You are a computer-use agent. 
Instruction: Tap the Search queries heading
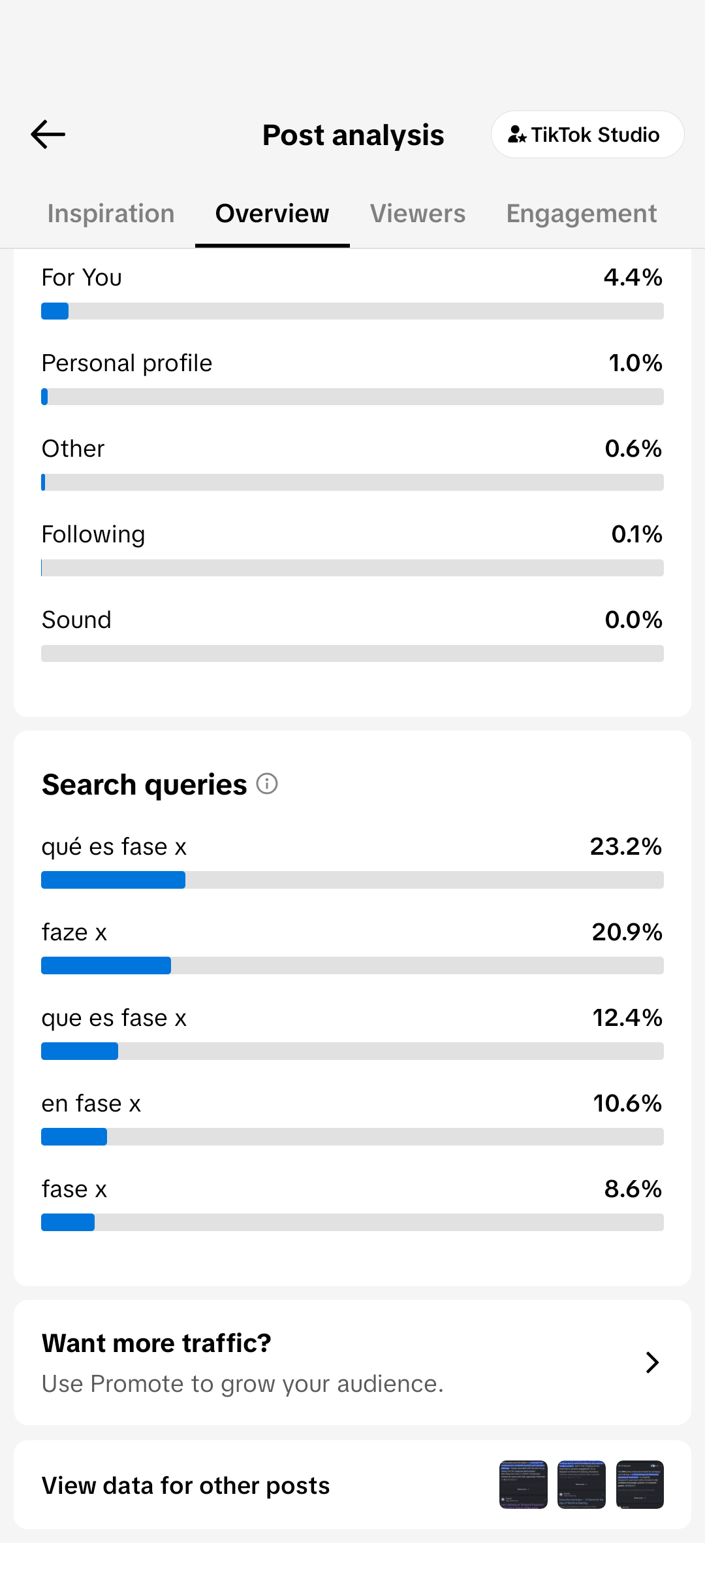tap(144, 785)
